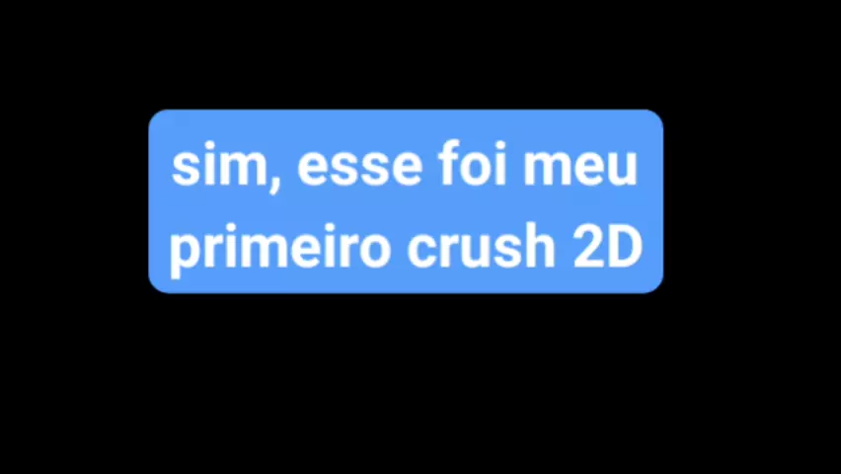Select the word "meu" in the caption
Viewport: 841px width, 474px height.
[x=580, y=170]
